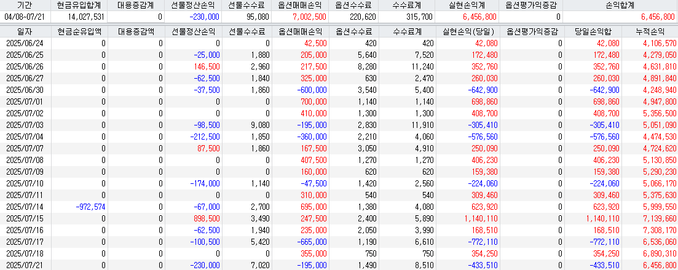This screenshot has width=678, height=270.
Task: Select fee total value 11,240
Action: click(x=422, y=66)
